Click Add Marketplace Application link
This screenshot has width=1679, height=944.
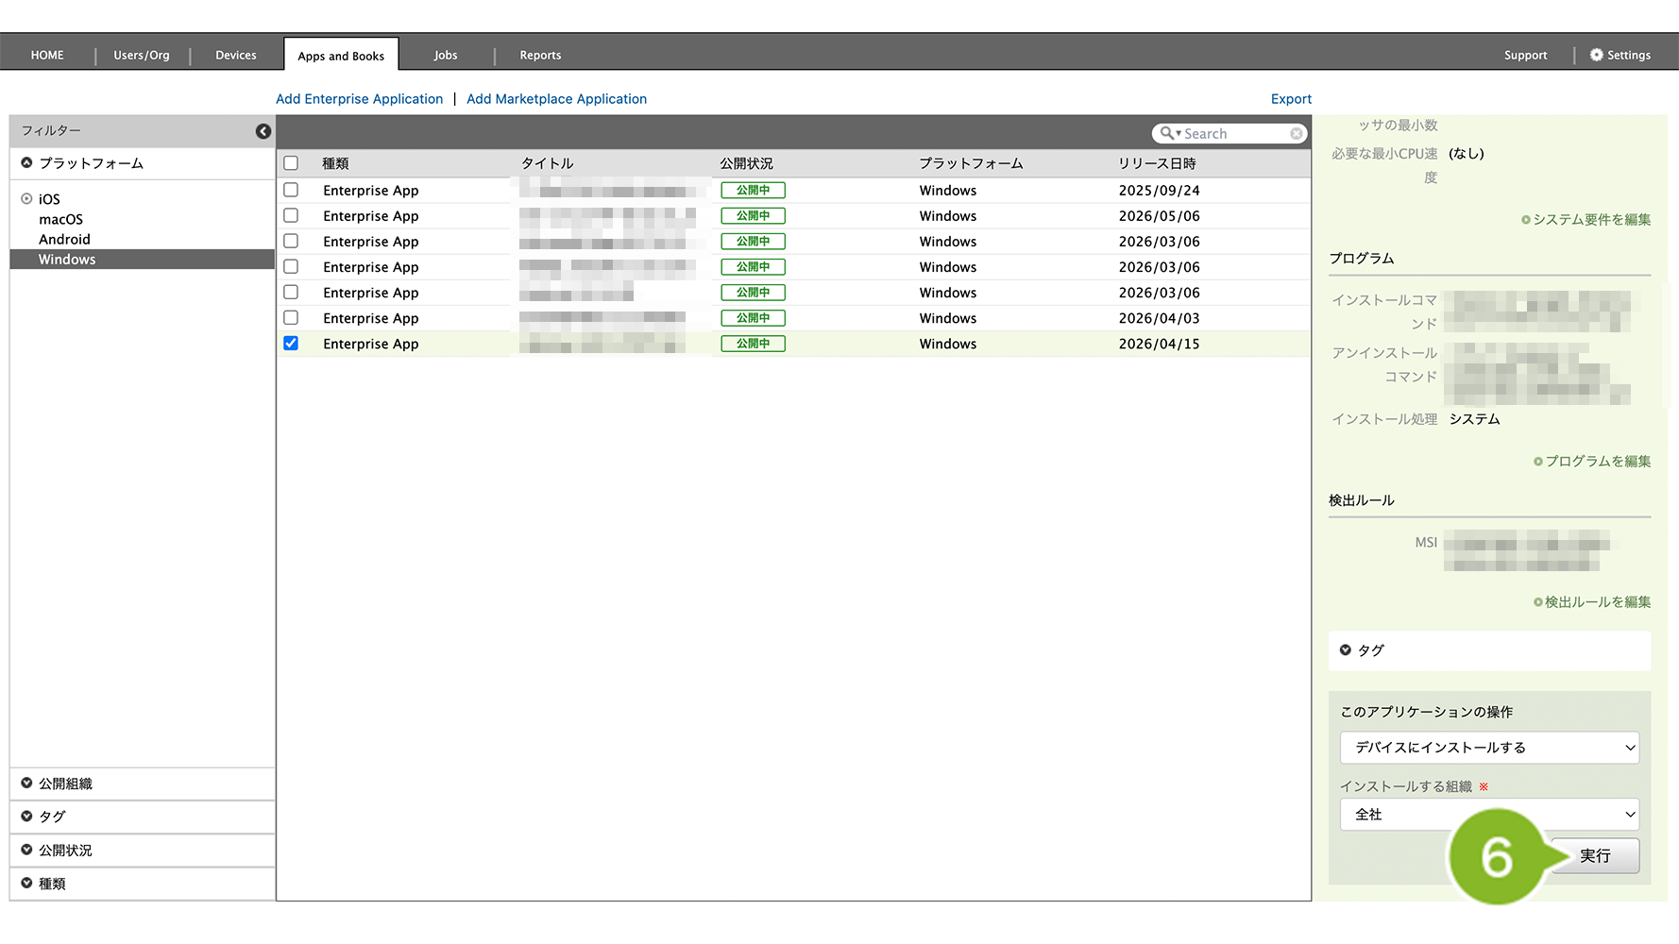point(556,98)
